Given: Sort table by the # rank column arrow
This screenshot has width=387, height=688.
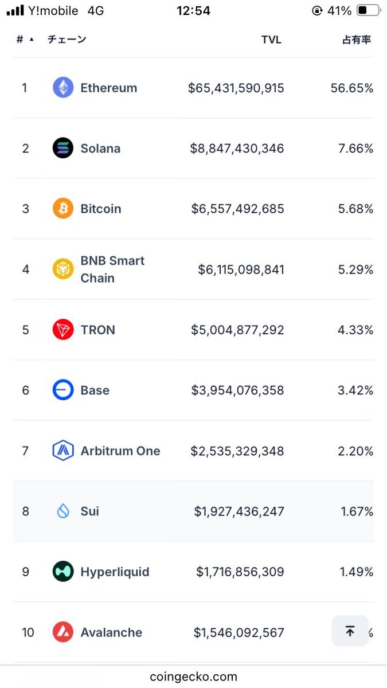Looking at the screenshot, I should [32, 40].
